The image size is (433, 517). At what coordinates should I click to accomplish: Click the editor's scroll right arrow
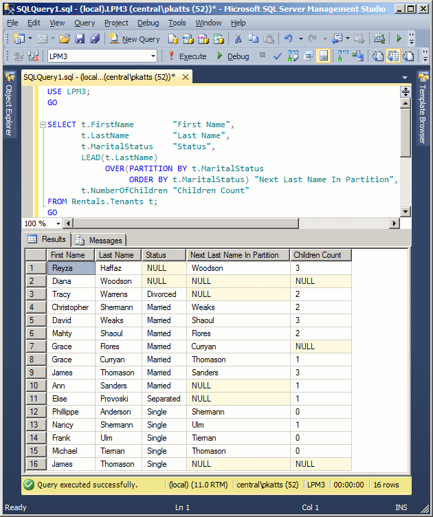coord(394,223)
